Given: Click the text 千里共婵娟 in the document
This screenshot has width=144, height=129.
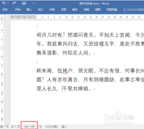Looking at the screenshot, I should [75, 89].
